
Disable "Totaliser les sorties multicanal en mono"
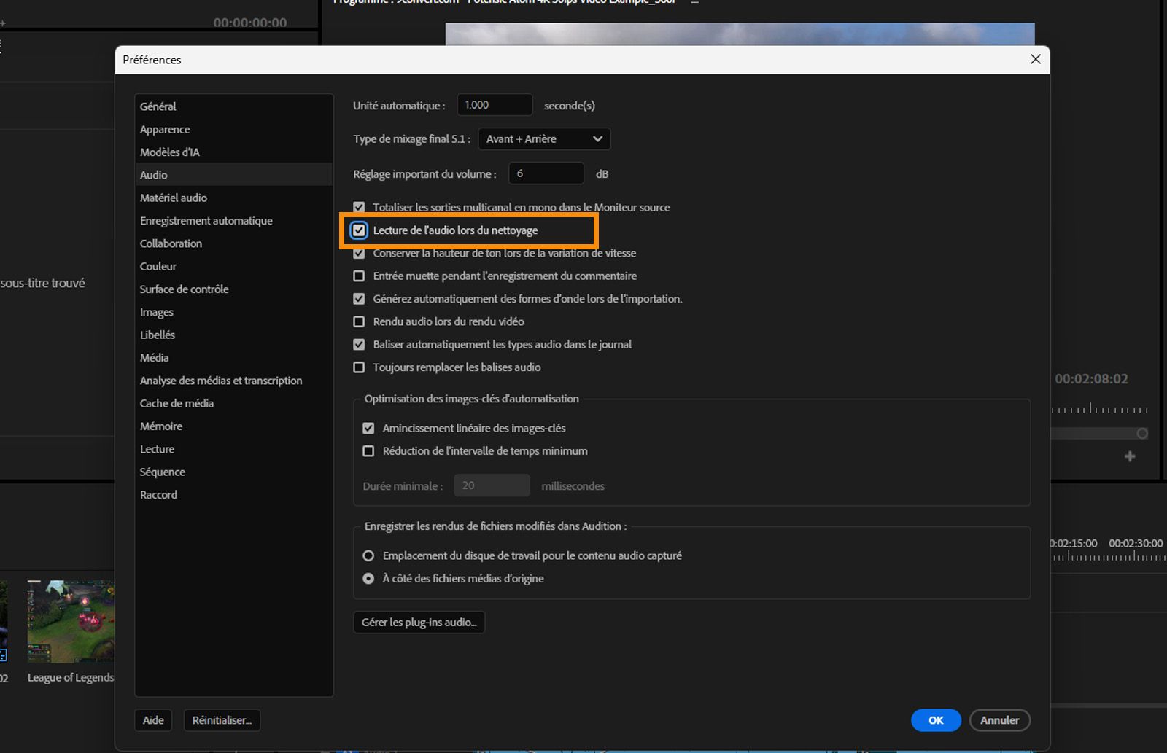[x=359, y=207]
